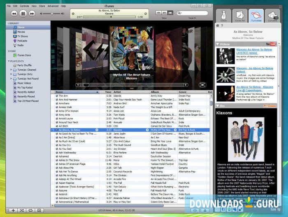Open the TuneUp Tuniverse tab
288x217 pixels.
click(256, 16)
